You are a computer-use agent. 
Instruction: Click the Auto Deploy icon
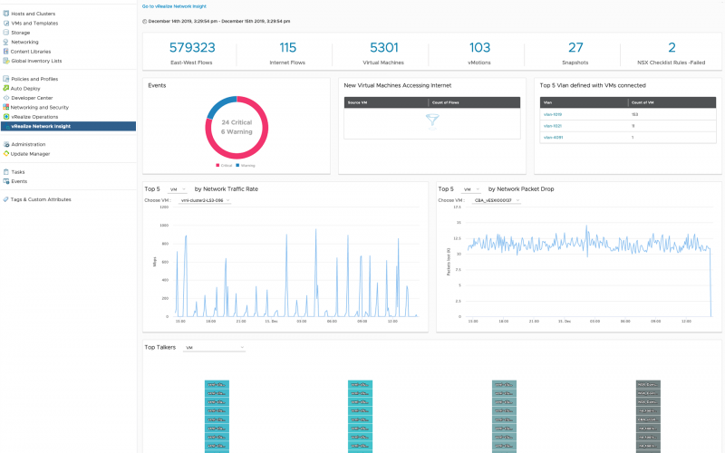coord(6,88)
